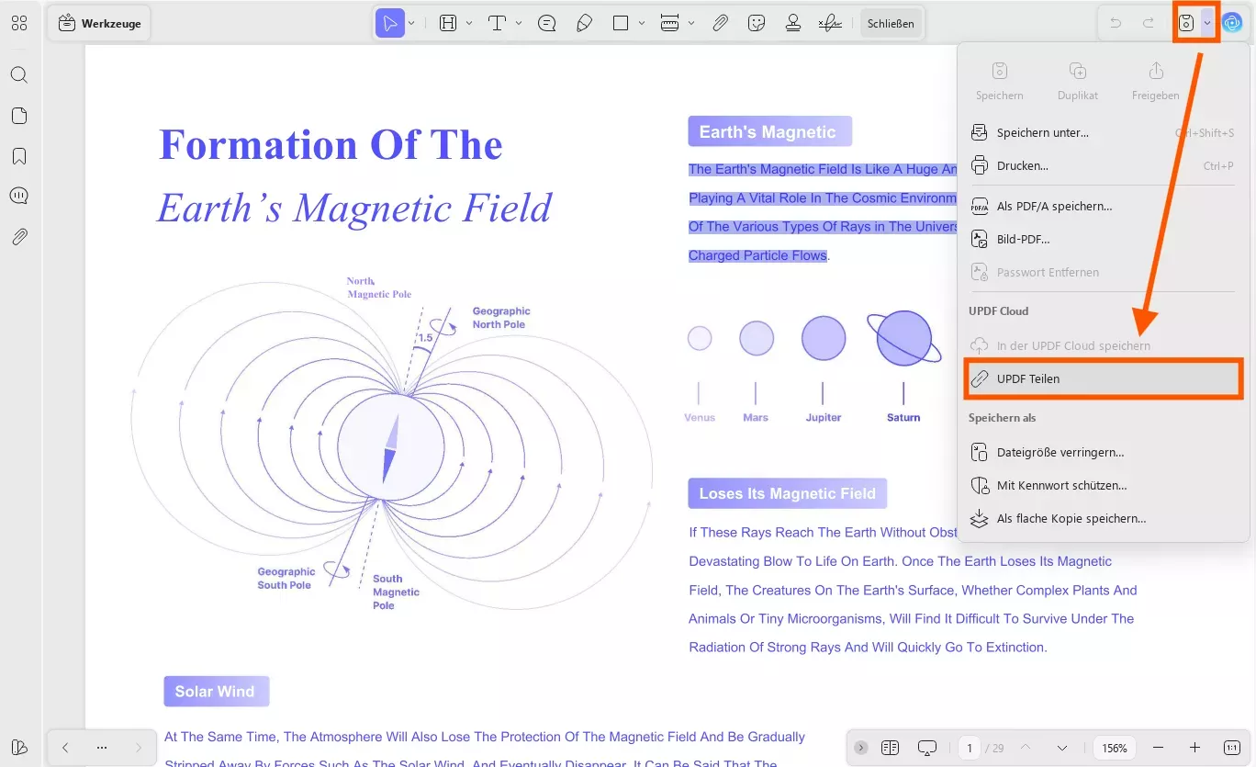The width and height of the screenshot is (1256, 767).
Task: Select the rectangle shape tool
Action: pos(621,24)
